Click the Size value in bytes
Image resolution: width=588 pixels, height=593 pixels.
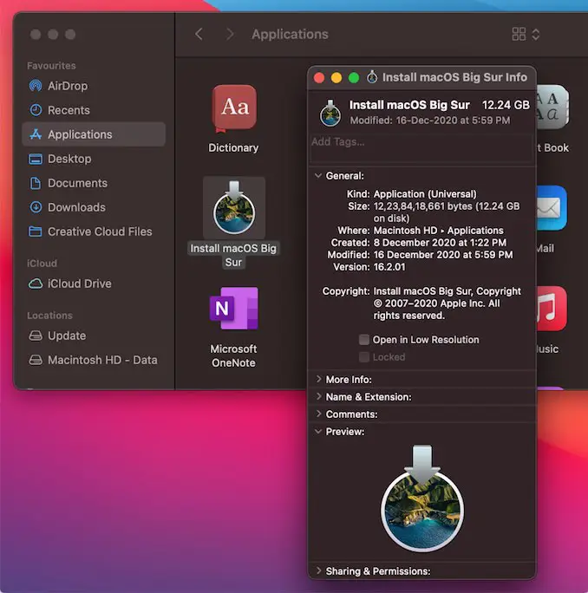pos(447,212)
